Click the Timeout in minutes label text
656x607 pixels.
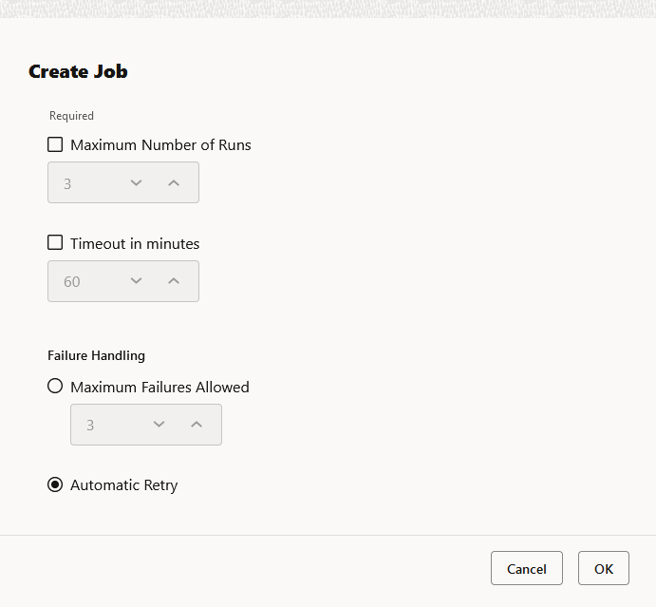pos(135,244)
